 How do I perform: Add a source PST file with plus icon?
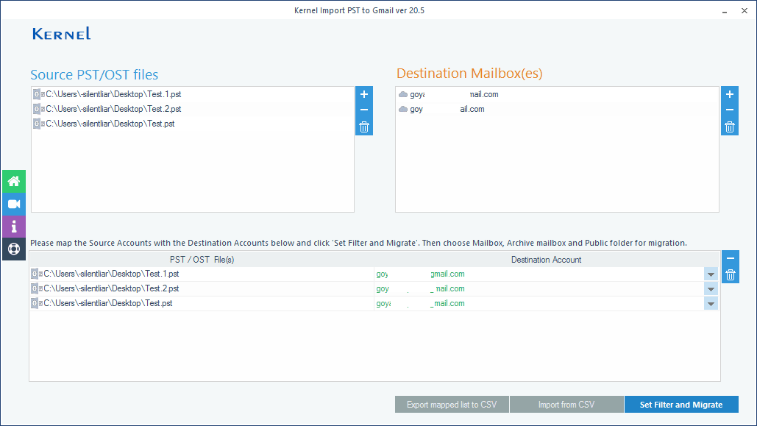364,94
